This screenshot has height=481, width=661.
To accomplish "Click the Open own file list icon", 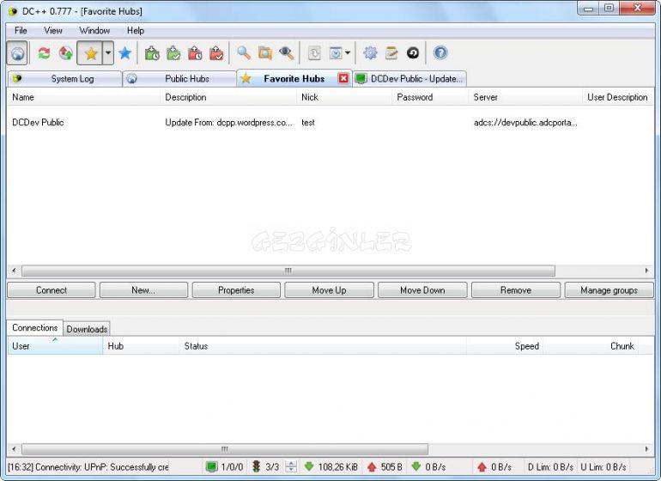I will pyautogui.click(x=314, y=53).
